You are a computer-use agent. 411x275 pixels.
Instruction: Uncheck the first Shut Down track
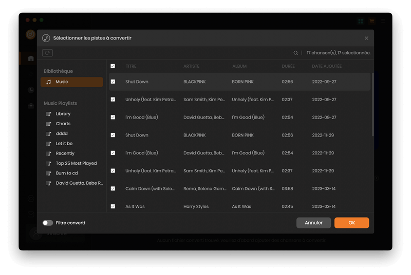click(113, 82)
